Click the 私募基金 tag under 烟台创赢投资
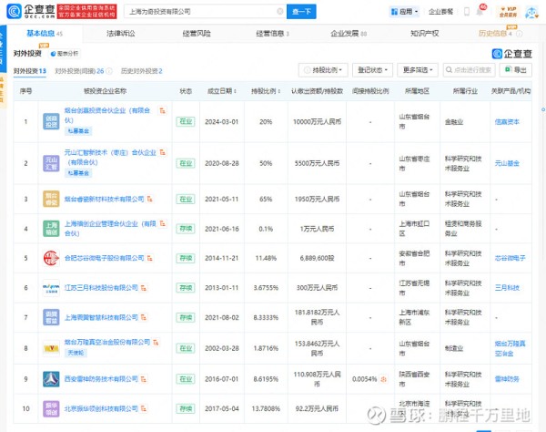Image resolution: width=546 pixels, height=432 pixels. click(78, 131)
